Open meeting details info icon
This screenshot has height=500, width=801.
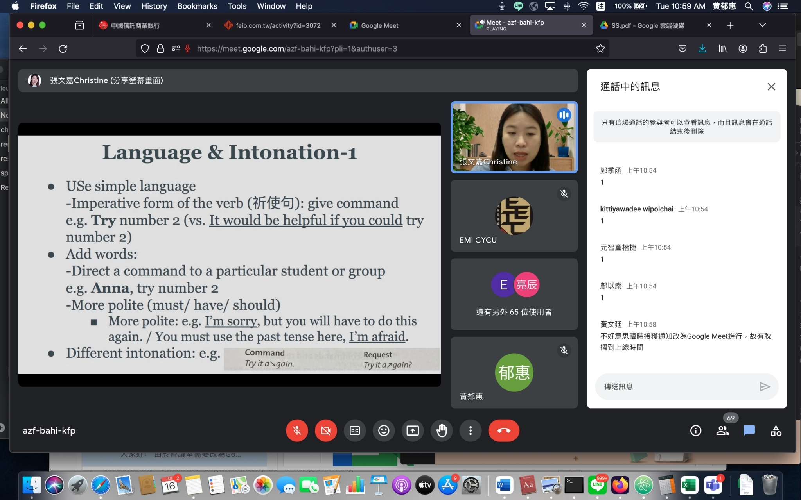click(695, 430)
